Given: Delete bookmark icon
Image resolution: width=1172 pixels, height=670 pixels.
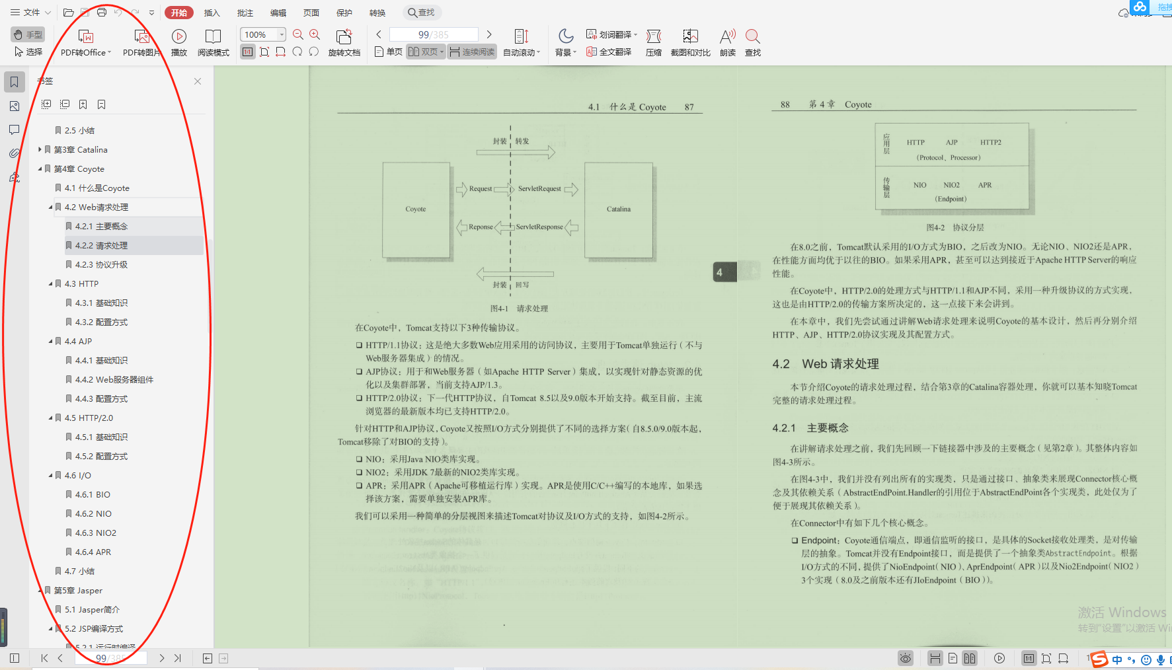Looking at the screenshot, I should coord(101,104).
